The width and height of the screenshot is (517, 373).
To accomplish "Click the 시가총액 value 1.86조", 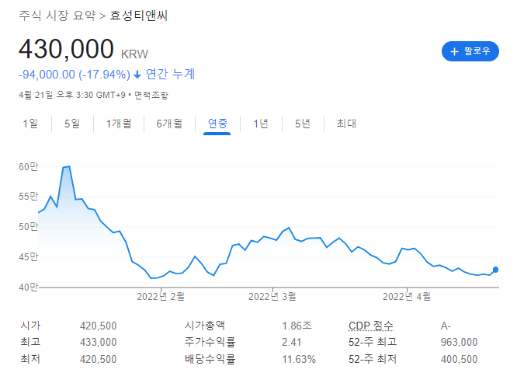I will [x=297, y=326].
